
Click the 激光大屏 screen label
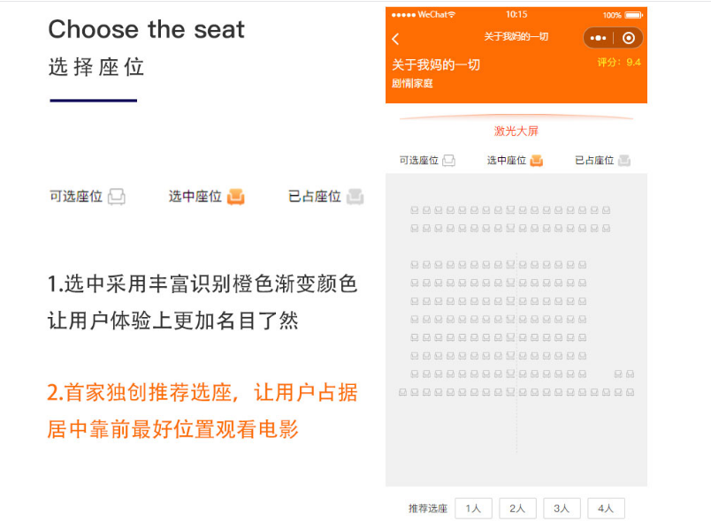tap(516, 132)
